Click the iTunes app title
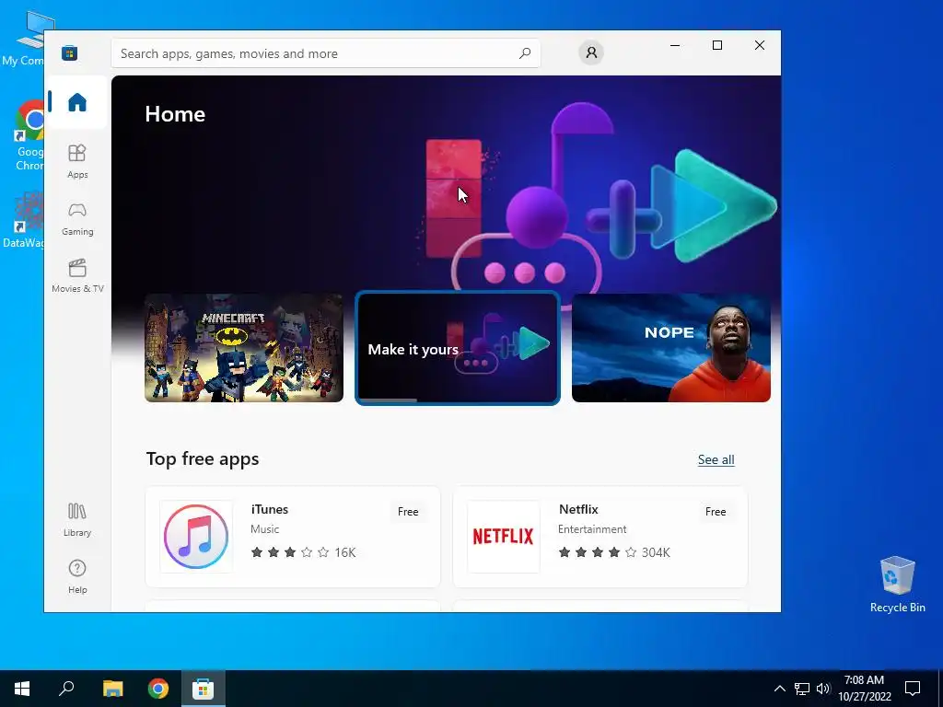The height and width of the screenshot is (707, 943). click(270, 509)
